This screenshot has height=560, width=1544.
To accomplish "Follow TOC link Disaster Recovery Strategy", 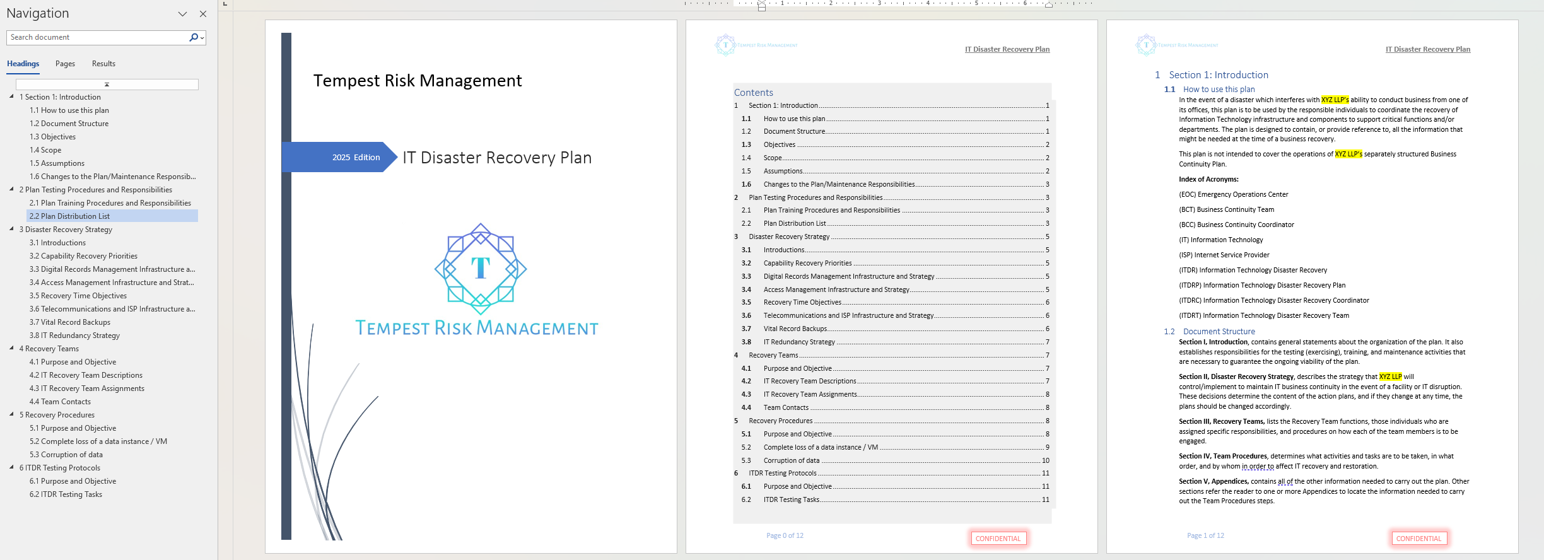I will [892, 236].
